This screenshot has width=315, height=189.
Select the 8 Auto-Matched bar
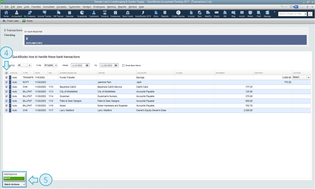click(x=166, y=40)
